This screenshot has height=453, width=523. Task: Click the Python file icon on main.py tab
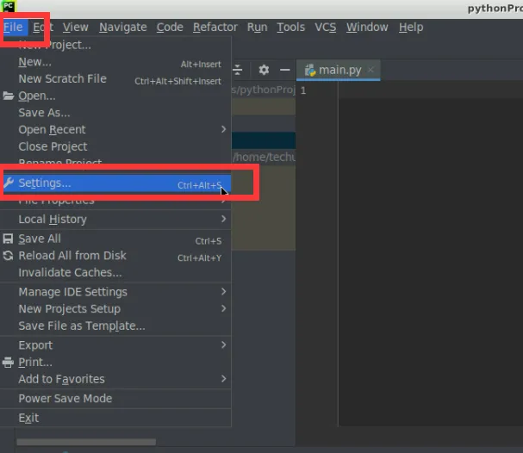point(310,71)
